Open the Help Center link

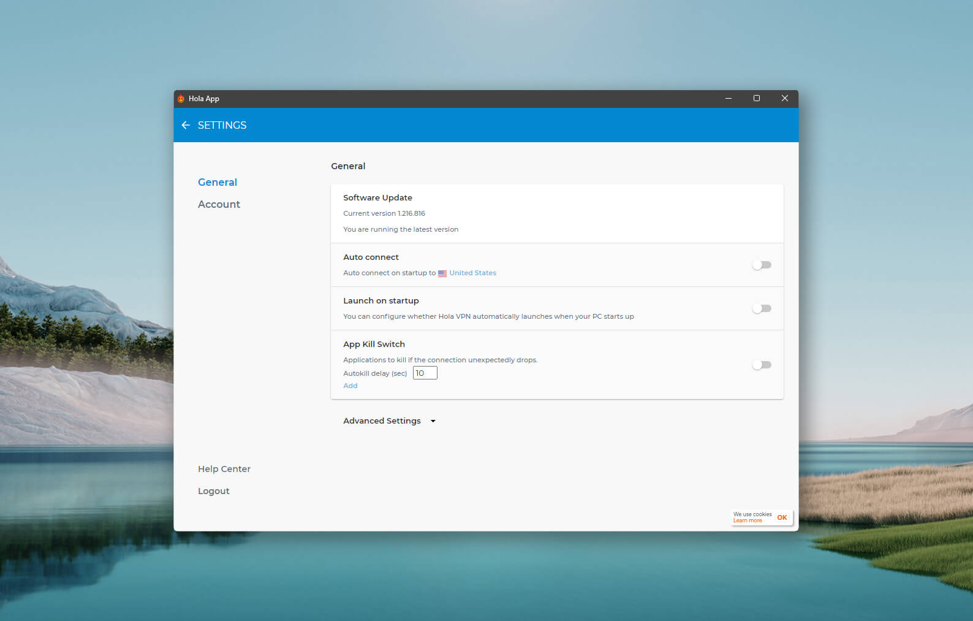pos(224,469)
